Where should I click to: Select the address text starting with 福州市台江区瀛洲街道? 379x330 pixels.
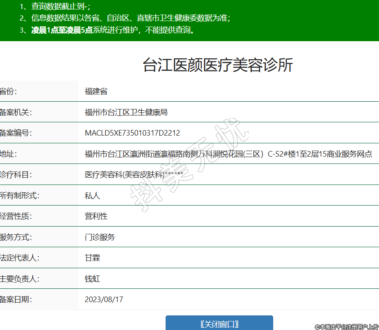228,154
